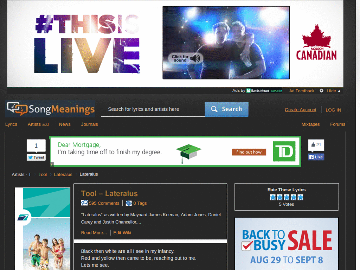Image resolution: width=360 pixels, height=270 pixels.
Task: Click the comments speech bubble icon
Action: point(84,203)
